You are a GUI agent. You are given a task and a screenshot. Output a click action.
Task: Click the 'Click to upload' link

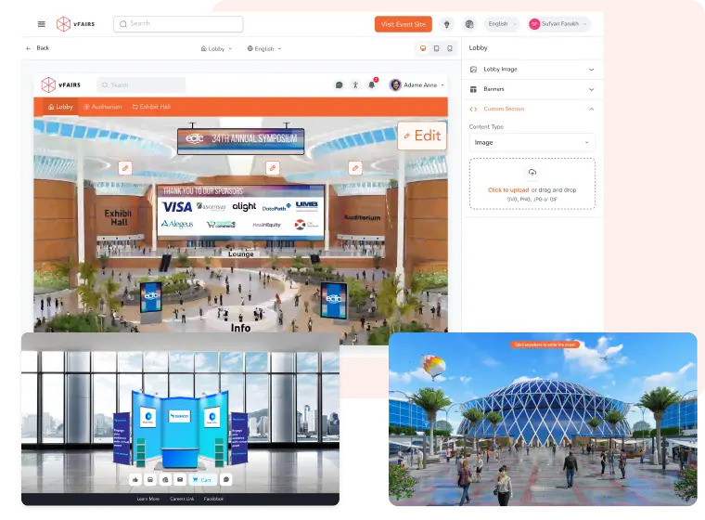pos(508,190)
